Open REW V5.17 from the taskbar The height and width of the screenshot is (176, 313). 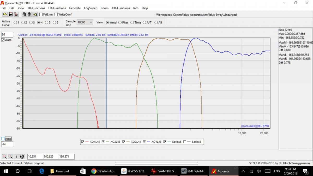pos(134,171)
